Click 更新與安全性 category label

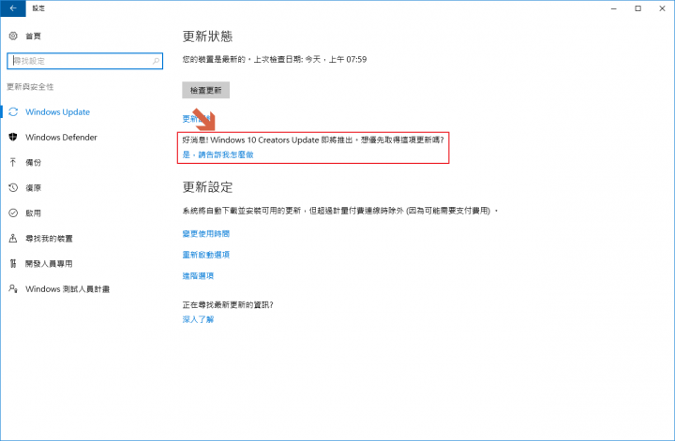pyautogui.click(x=30, y=87)
